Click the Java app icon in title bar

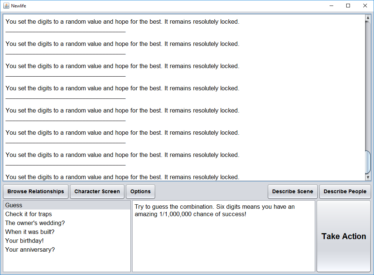[6, 6]
